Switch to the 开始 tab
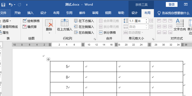This screenshot has height=96, width=192. (x=17, y=13)
